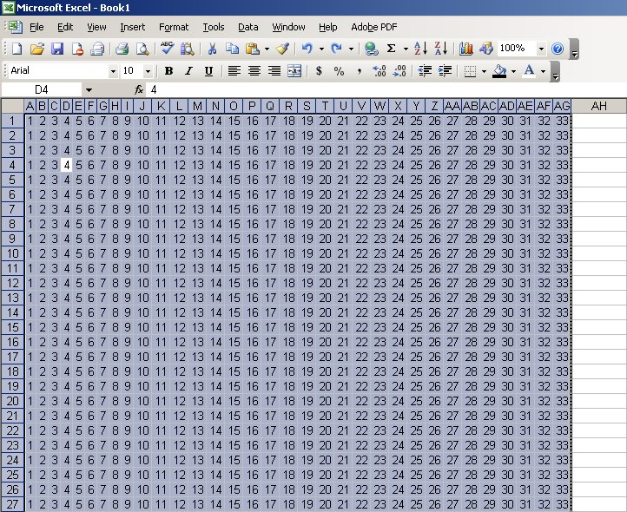Click the Increase Indent icon

click(x=445, y=71)
